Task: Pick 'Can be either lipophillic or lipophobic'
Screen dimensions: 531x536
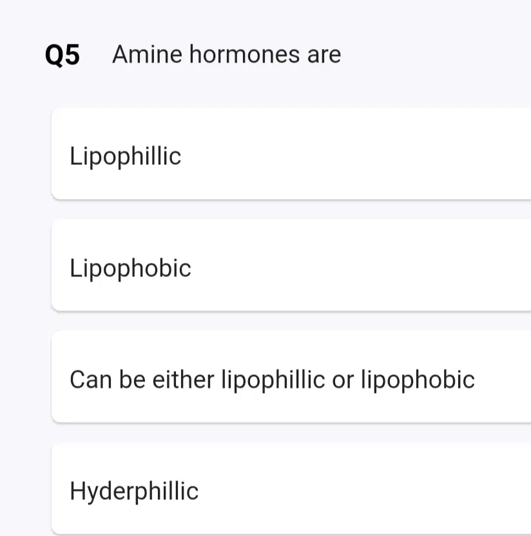Action: (291, 378)
